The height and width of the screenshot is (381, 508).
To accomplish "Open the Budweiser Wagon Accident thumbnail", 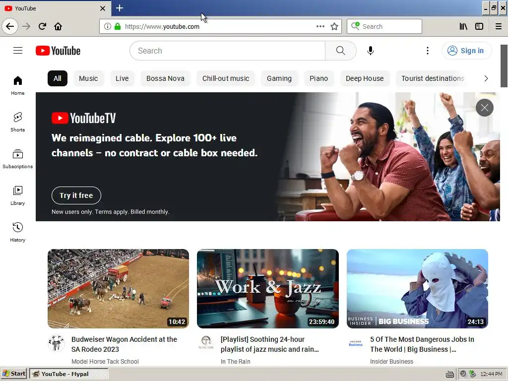I will tap(118, 289).
